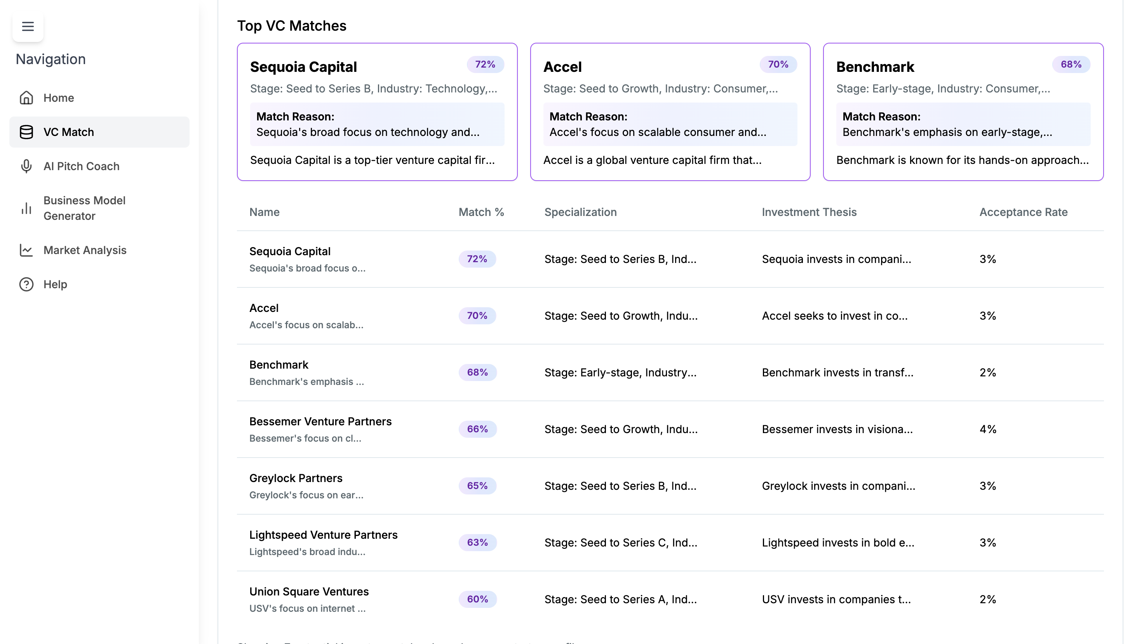Click the Market Analysis line chart icon

26,250
